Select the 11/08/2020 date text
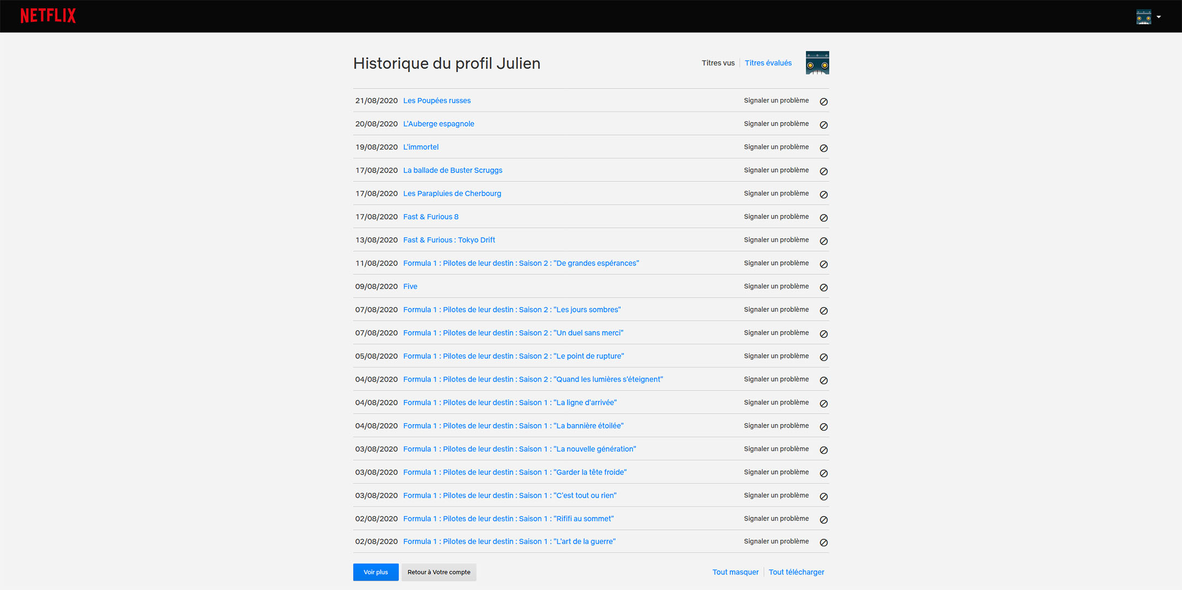This screenshot has width=1182, height=590. (x=377, y=263)
